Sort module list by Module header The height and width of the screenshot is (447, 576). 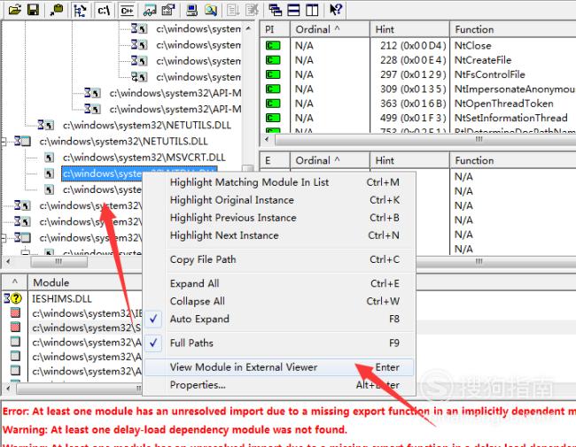(x=85, y=282)
